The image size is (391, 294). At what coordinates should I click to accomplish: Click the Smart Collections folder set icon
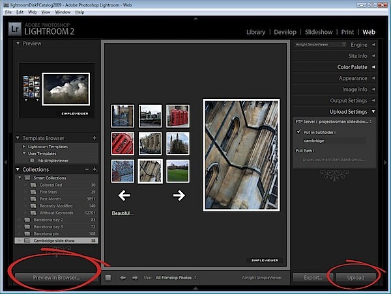tap(27, 178)
